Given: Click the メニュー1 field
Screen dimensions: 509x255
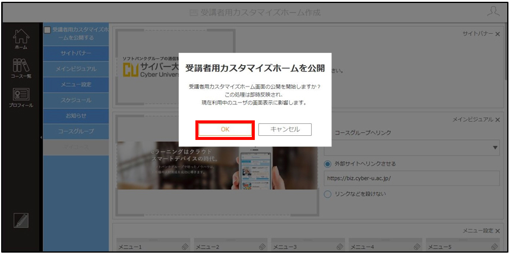Looking at the screenshot, I should (153, 246).
